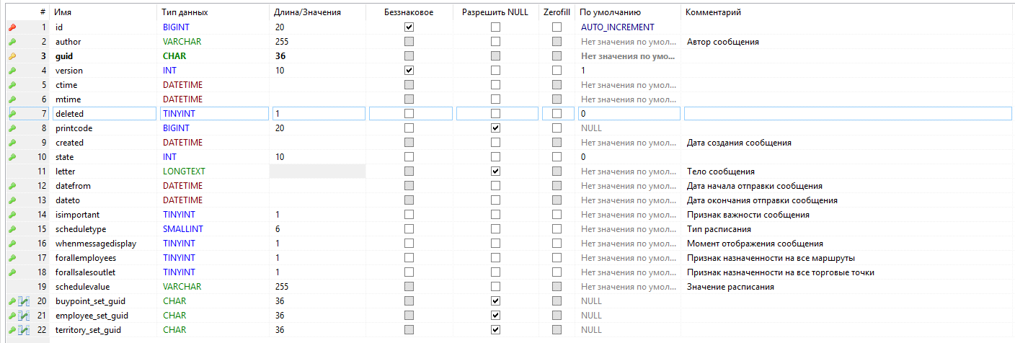Click the green key icon for scheduletype row
1015x343 pixels.
(x=12, y=229)
